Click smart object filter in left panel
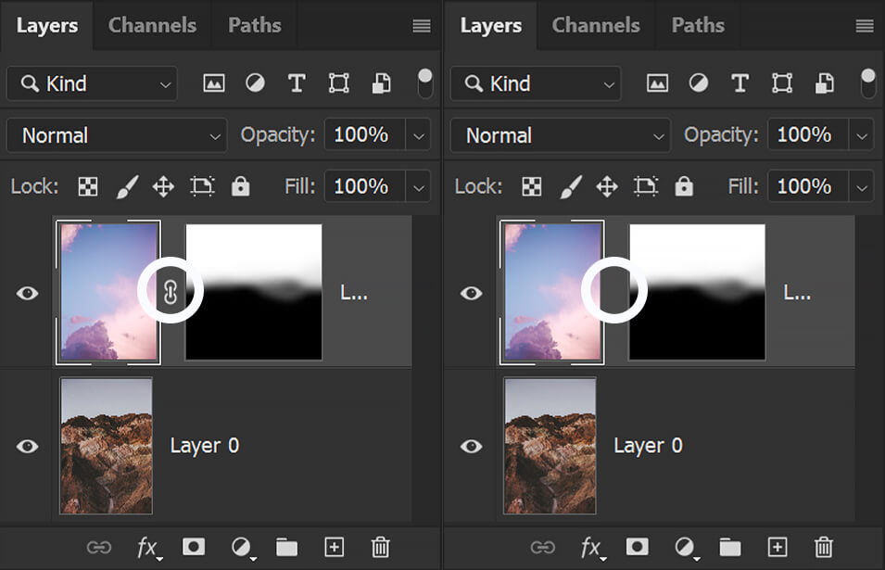The image size is (885, 570). (381, 83)
